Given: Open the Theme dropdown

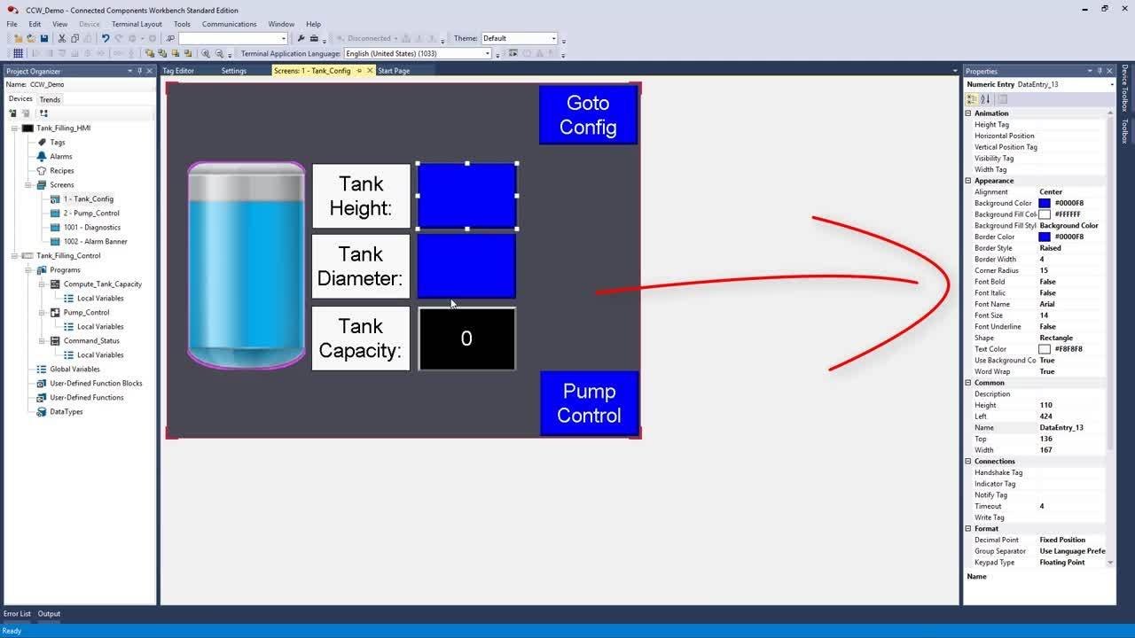Looking at the screenshot, I should click(x=520, y=38).
